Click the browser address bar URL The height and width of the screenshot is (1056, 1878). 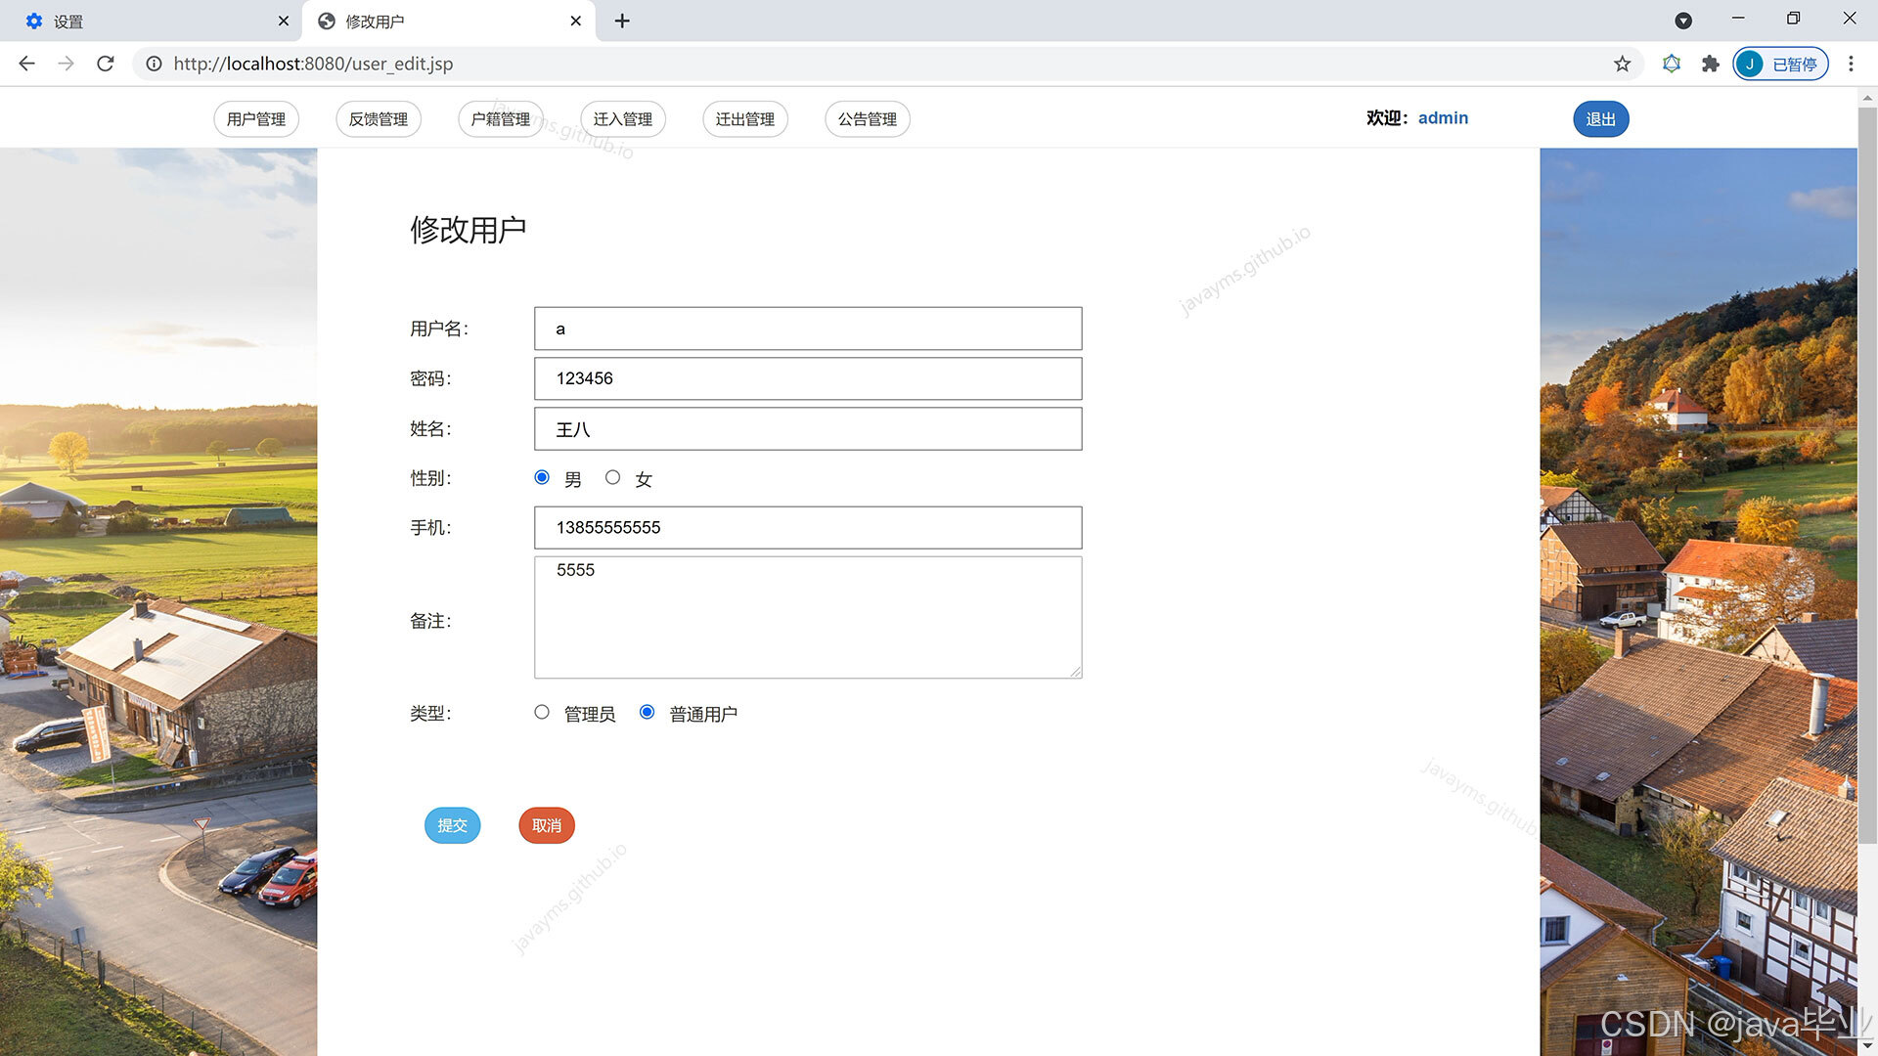click(x=313, y=64)
